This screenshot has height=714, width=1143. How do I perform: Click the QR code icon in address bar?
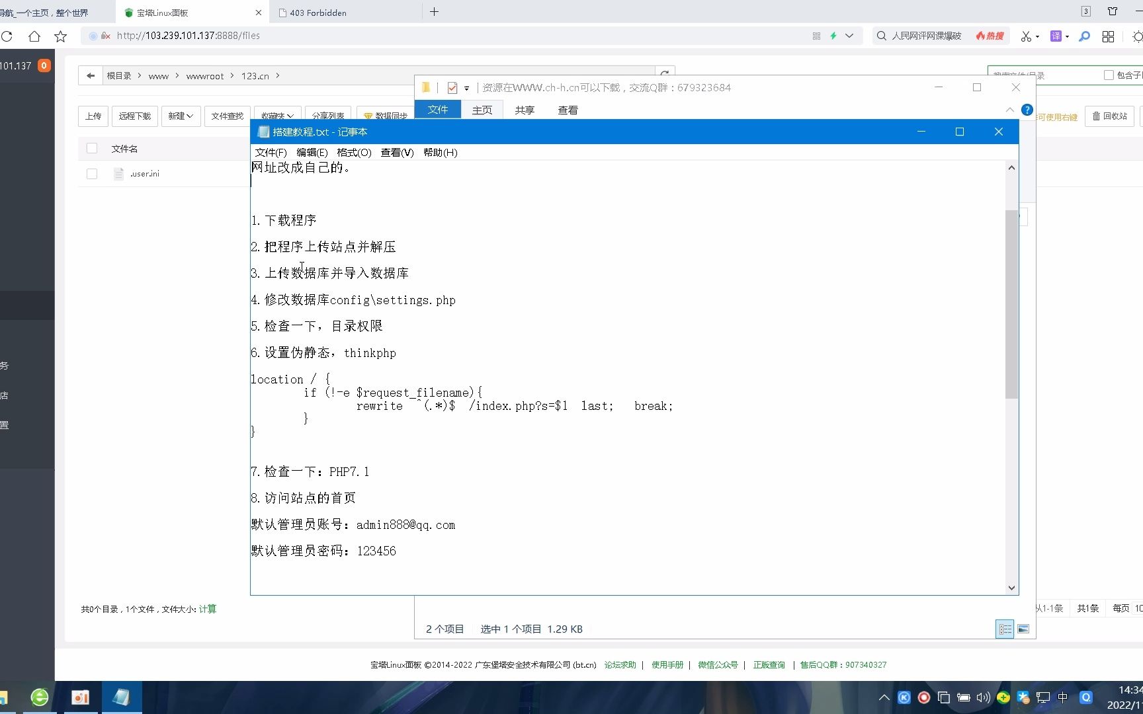[816, 36]
